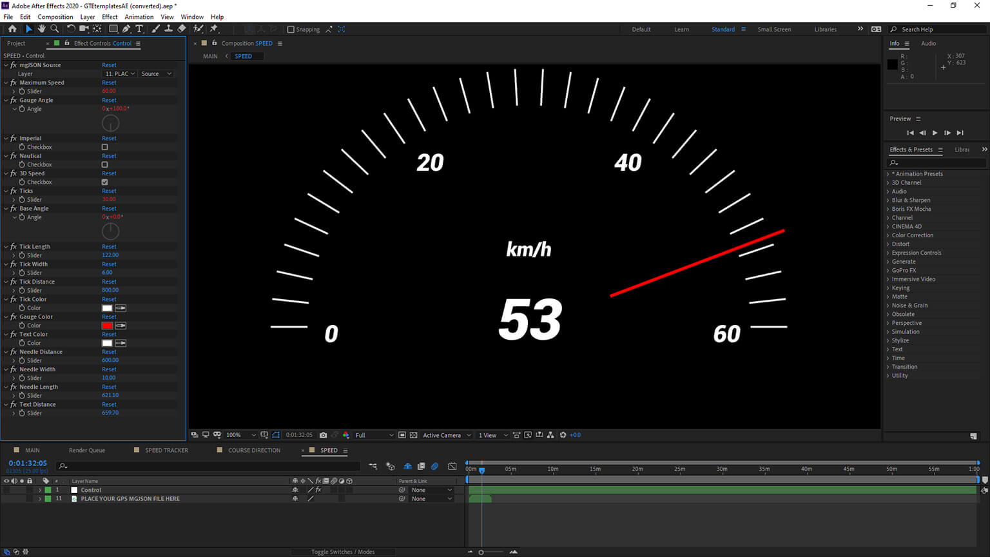The width and height of the screenshot is (990, 557).
Task: Toggle stopwatch for Maximum Speed slider
Action: 22,91
